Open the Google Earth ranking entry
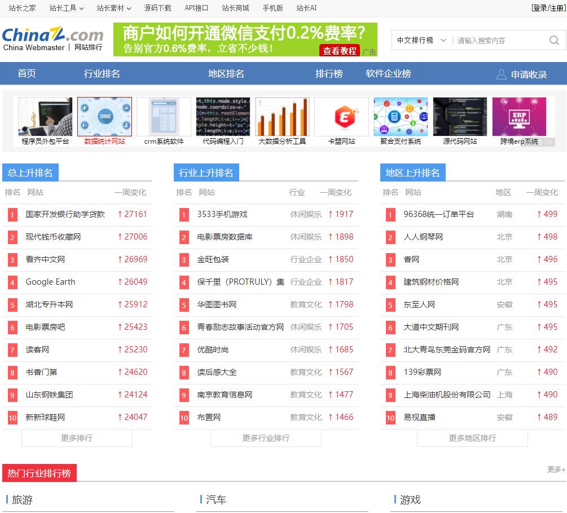 [50, 282]
